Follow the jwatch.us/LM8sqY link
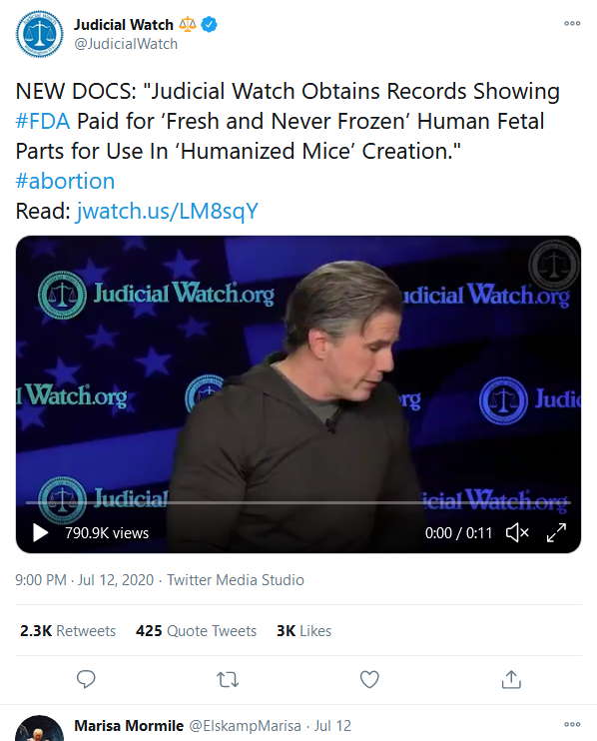The width and height of the screenshot is (597, 741). coord(167,211)
